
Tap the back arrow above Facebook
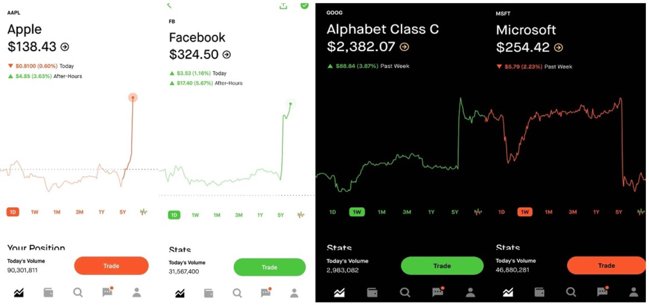169,5
